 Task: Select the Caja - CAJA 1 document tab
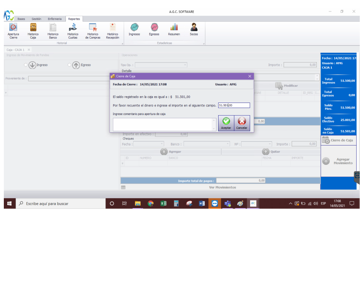[15, 50]
